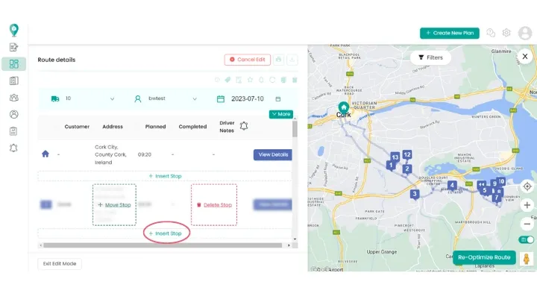The width and height of the screenshot is (537, 302).
Task: Click the trash icon in route toolbar
Action: [295, 80]
